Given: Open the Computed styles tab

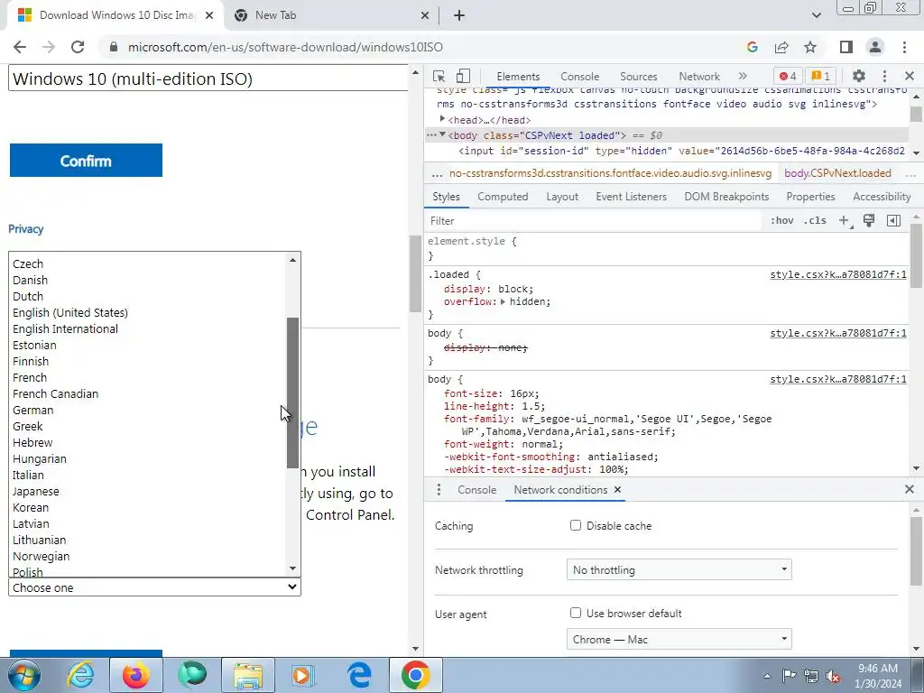Looking at the screenshot, I should point(503,196).
